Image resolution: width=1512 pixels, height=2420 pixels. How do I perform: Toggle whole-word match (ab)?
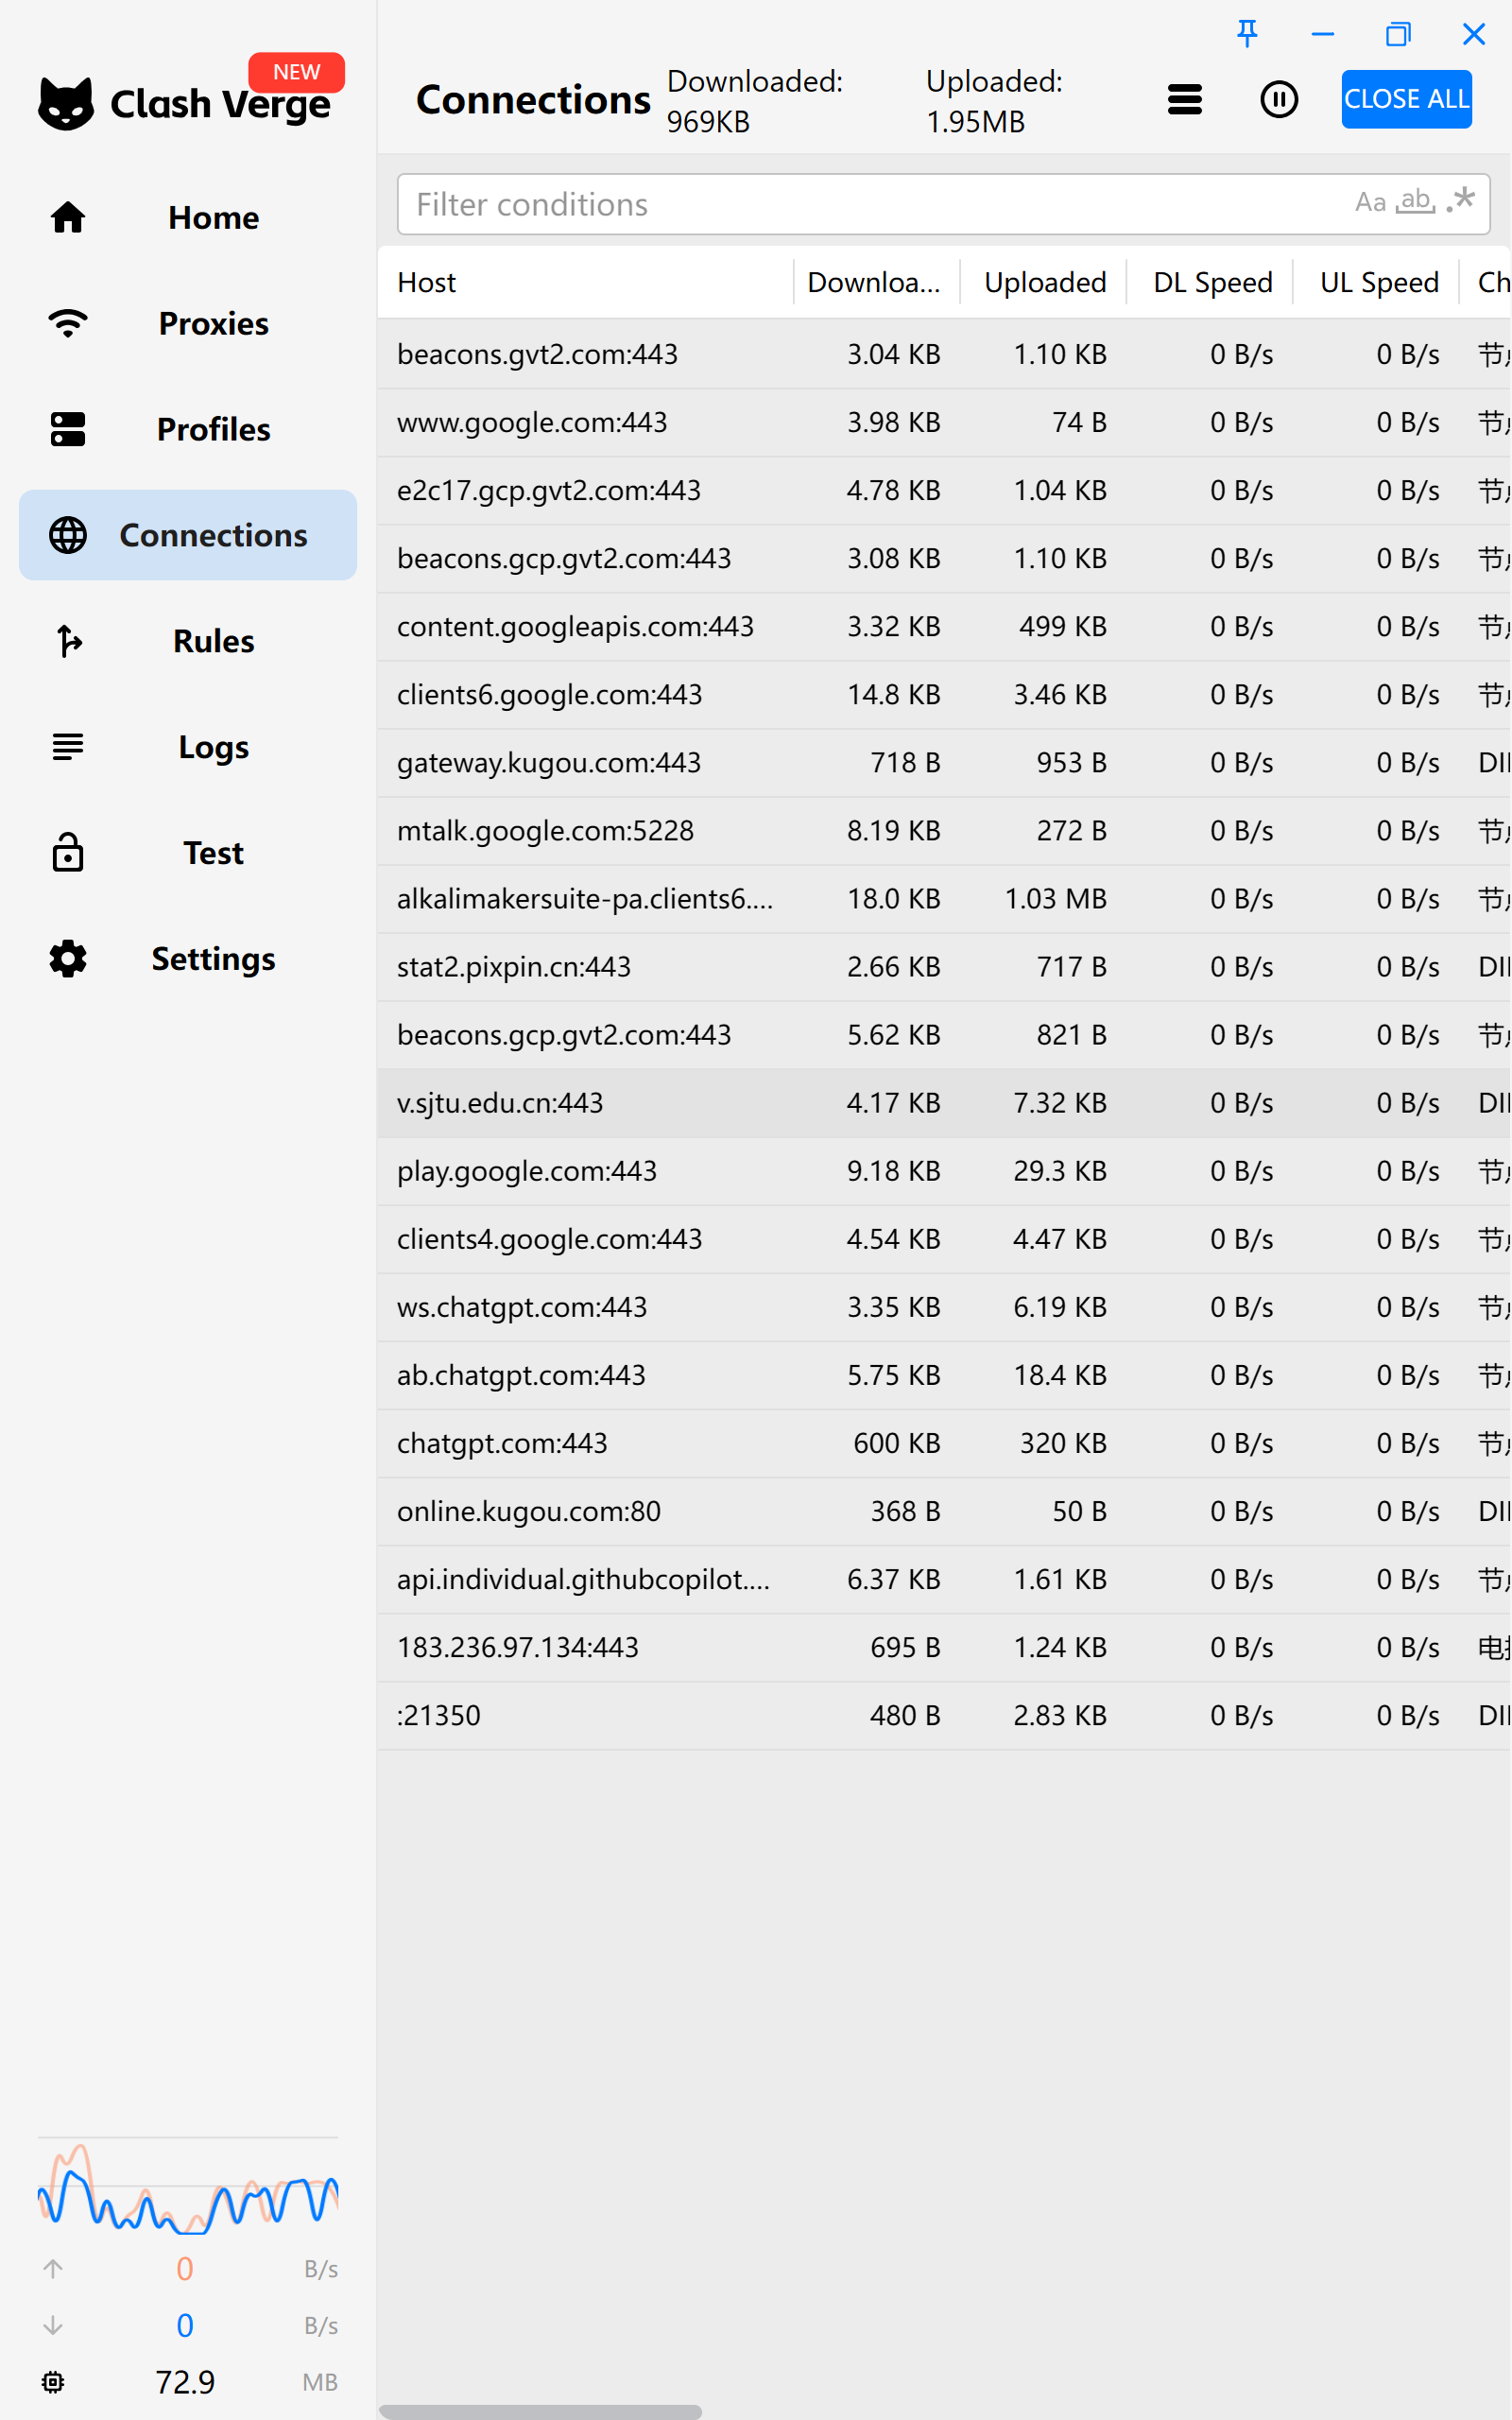coord(1414,203)
